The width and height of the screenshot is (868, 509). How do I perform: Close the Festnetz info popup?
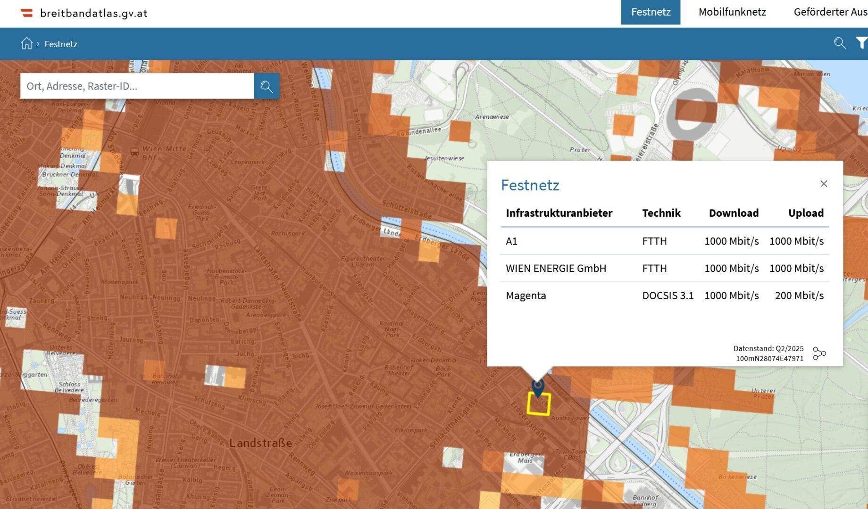point(824,184)
